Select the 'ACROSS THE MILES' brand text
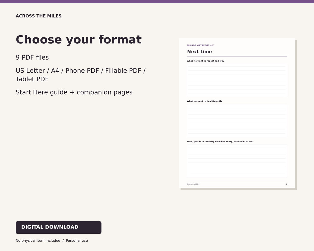Image resolution: width=314 pixels, height=251 pixels. [x=38, y=16]
